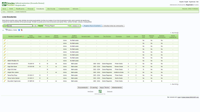Focus the search text field
The image size is (200, 112).
pyautogui.click(x=20, y=26)
